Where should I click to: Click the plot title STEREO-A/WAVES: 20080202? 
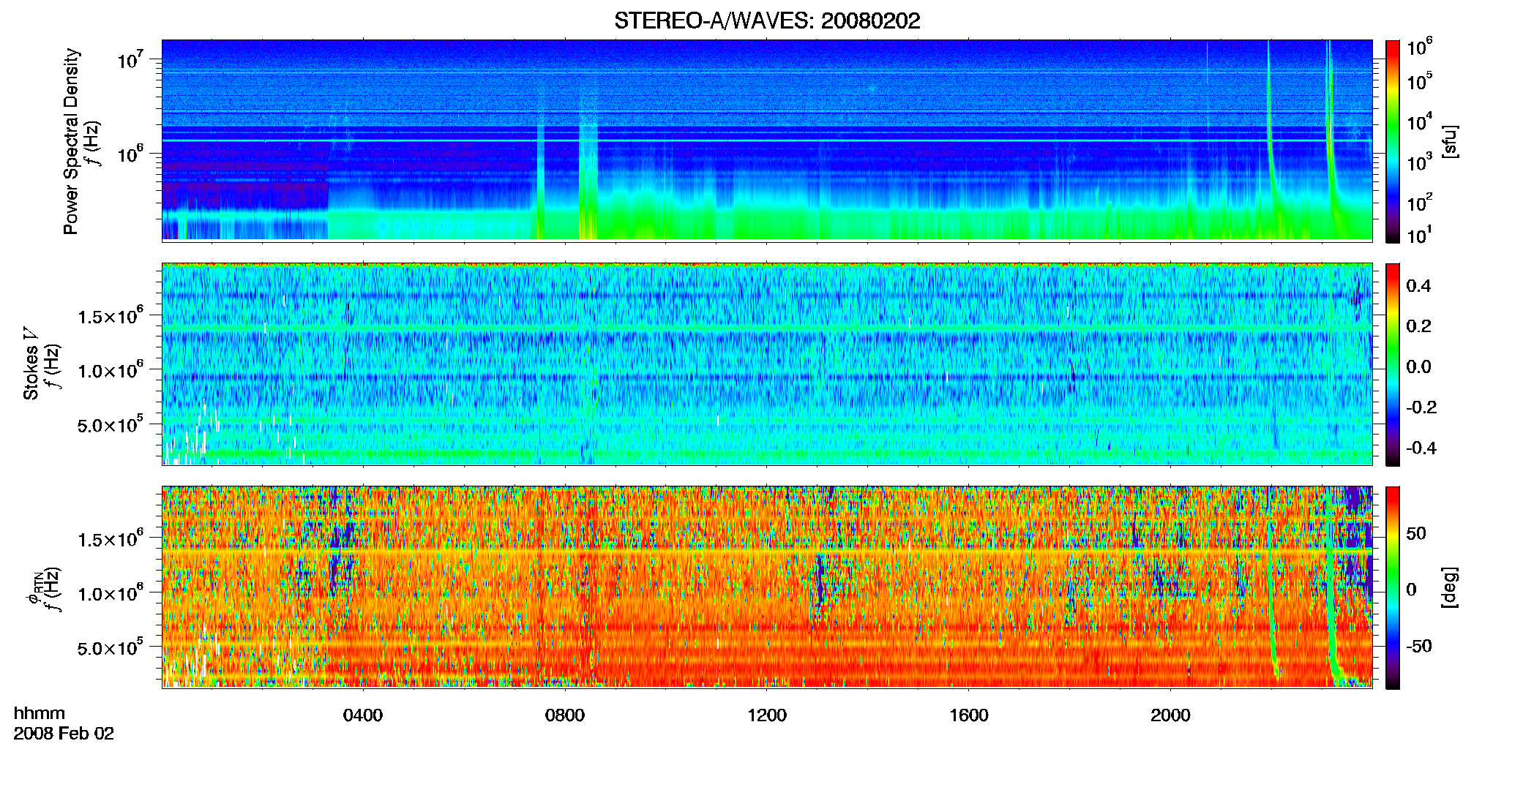pos(767,21)
